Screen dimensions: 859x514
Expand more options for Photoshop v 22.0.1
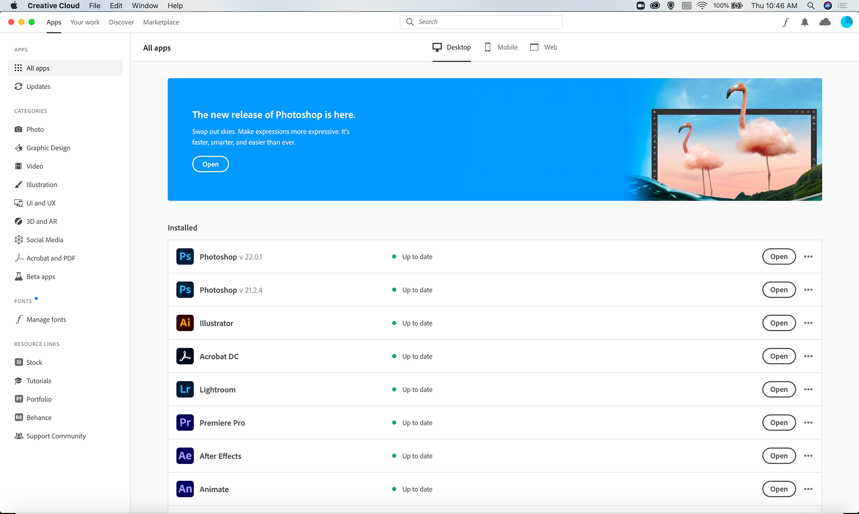808,257
